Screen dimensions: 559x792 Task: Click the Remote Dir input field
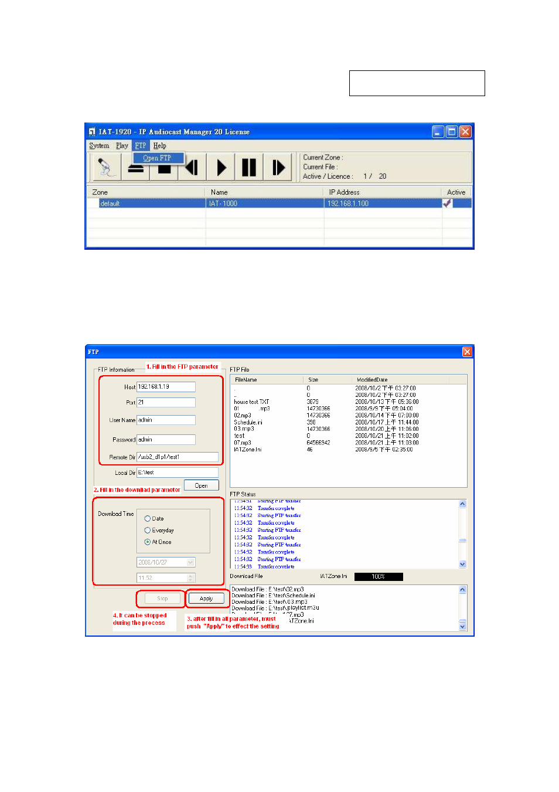pos(178,457)
